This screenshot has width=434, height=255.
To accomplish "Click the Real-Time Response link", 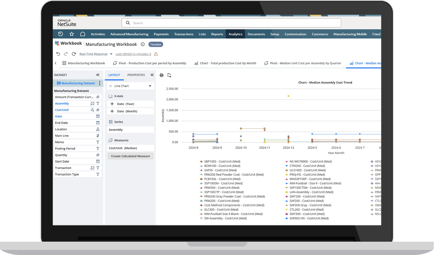I will click(x=93, y=54).
